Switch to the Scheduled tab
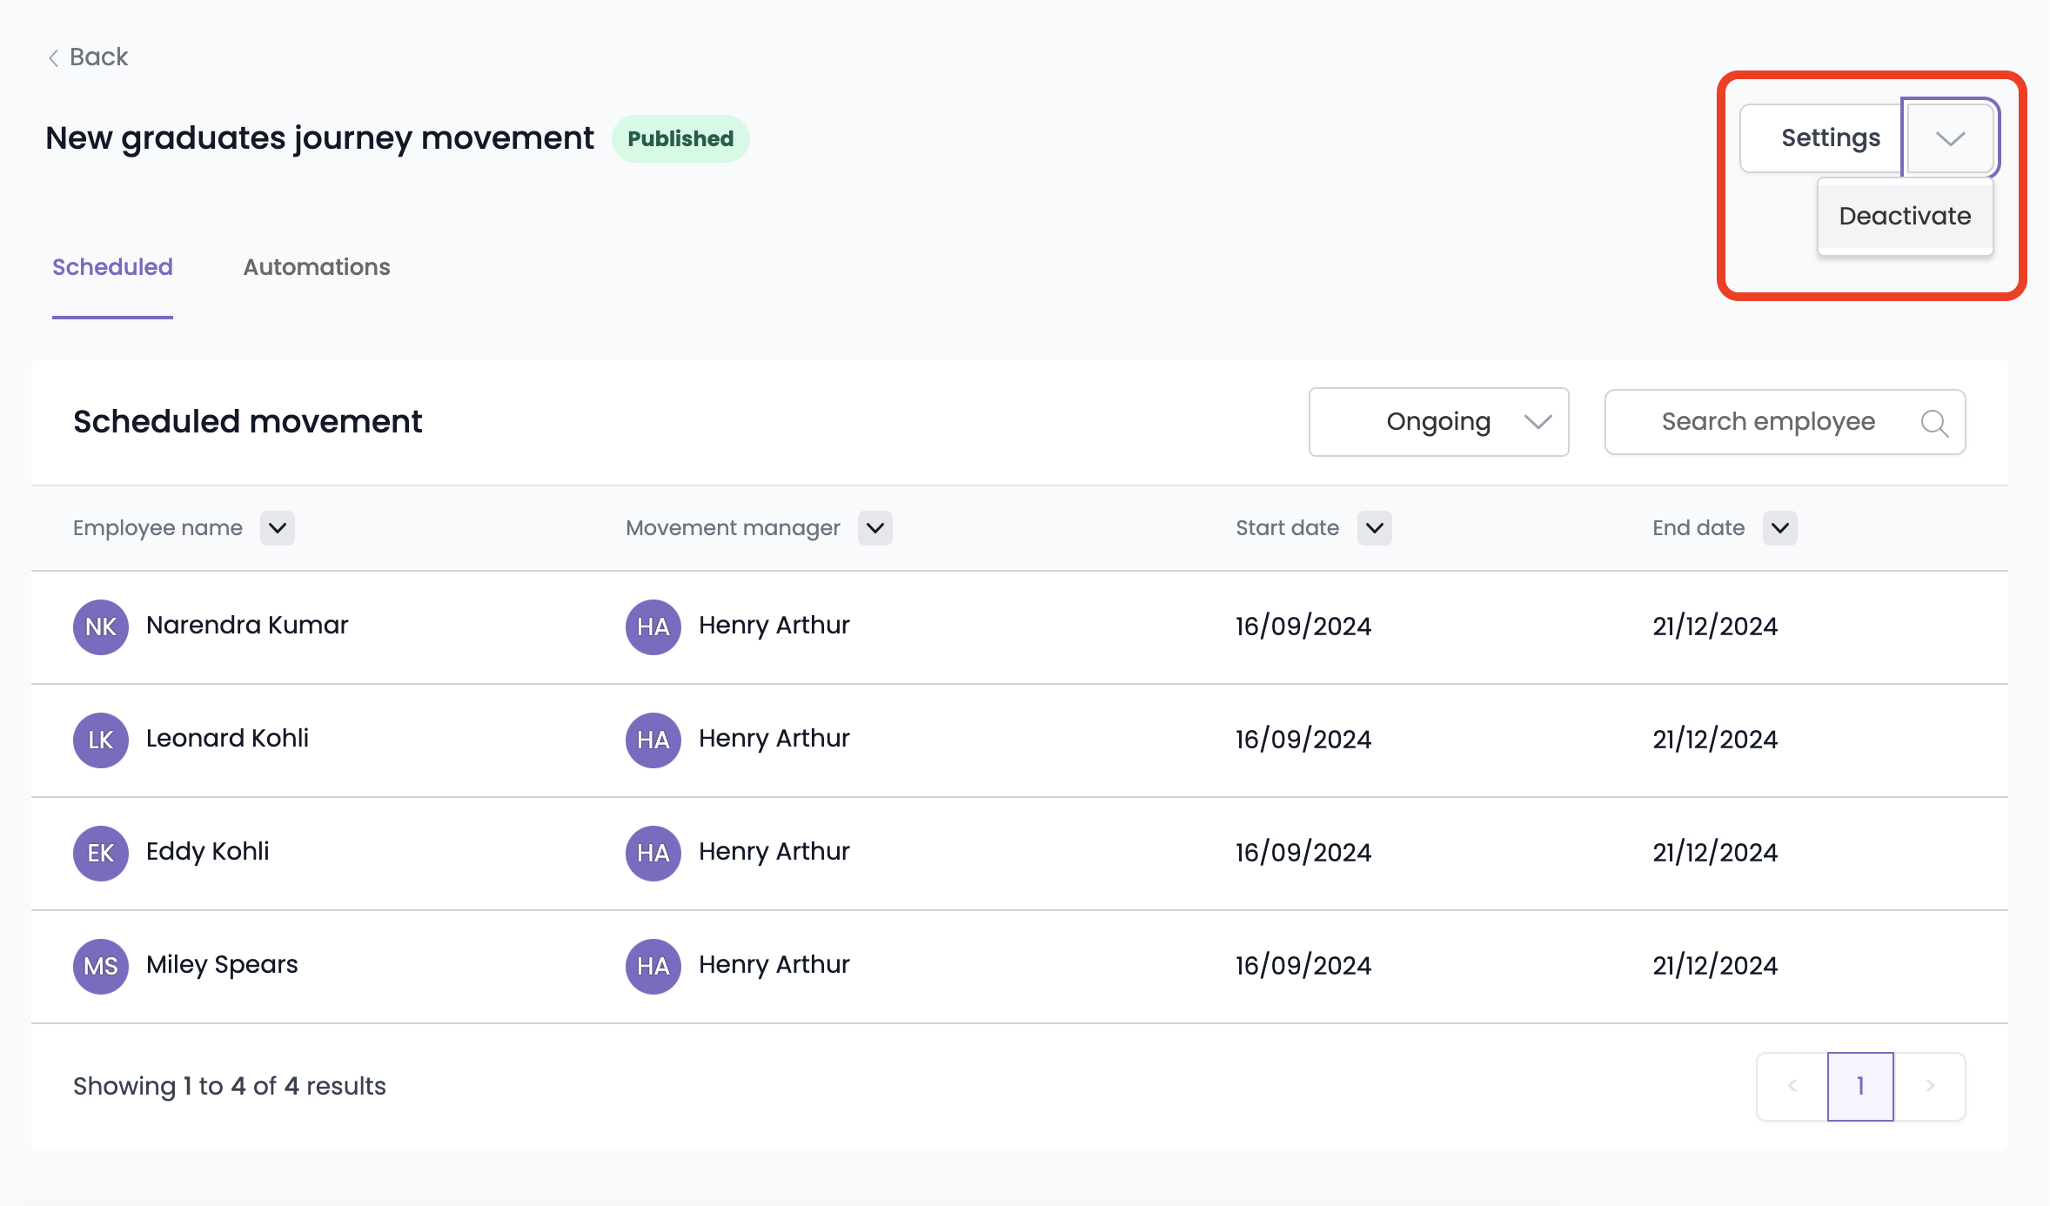2050x1206 pixels. click(x=112, y=267)
